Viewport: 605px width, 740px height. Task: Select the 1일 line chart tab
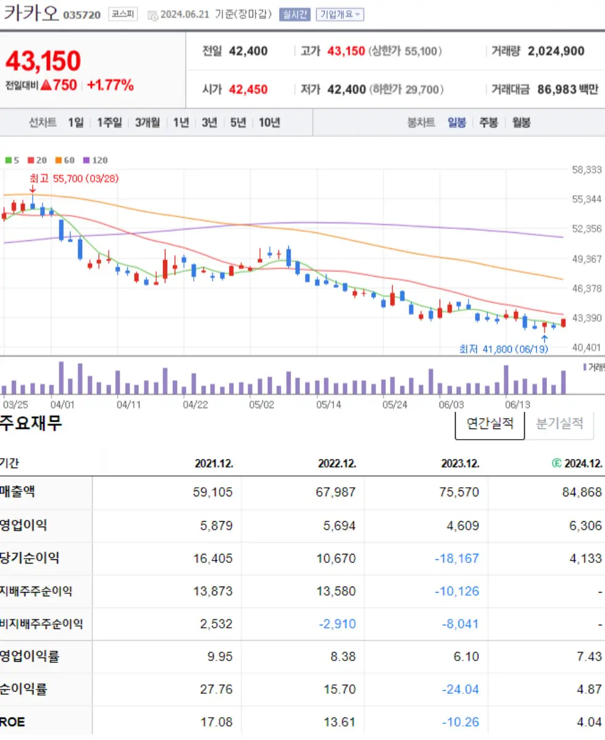(76, 123)
